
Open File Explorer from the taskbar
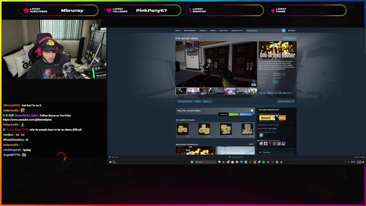[237, 162]
